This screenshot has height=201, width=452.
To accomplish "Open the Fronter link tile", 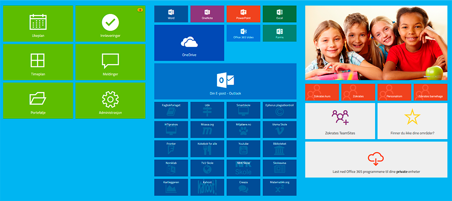I will (171, 149).
